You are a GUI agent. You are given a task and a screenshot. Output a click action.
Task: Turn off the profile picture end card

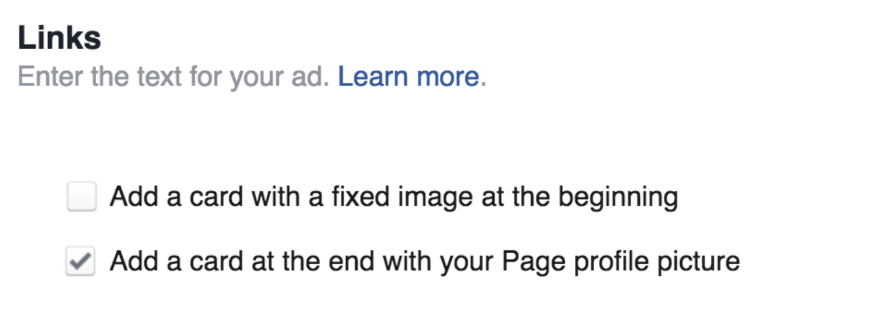(80, 262)
